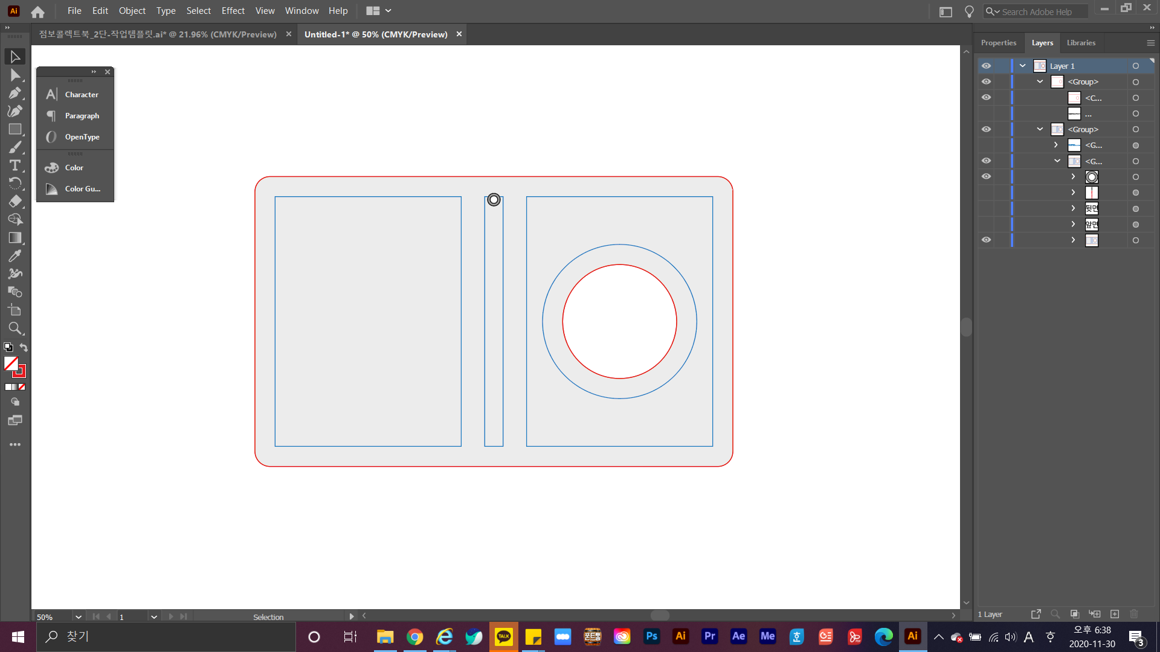This screenshot has height=652, width=1160.
Task: Click the Create New Layer icon
Action: pyautogui.click(x=1115, y=614)
